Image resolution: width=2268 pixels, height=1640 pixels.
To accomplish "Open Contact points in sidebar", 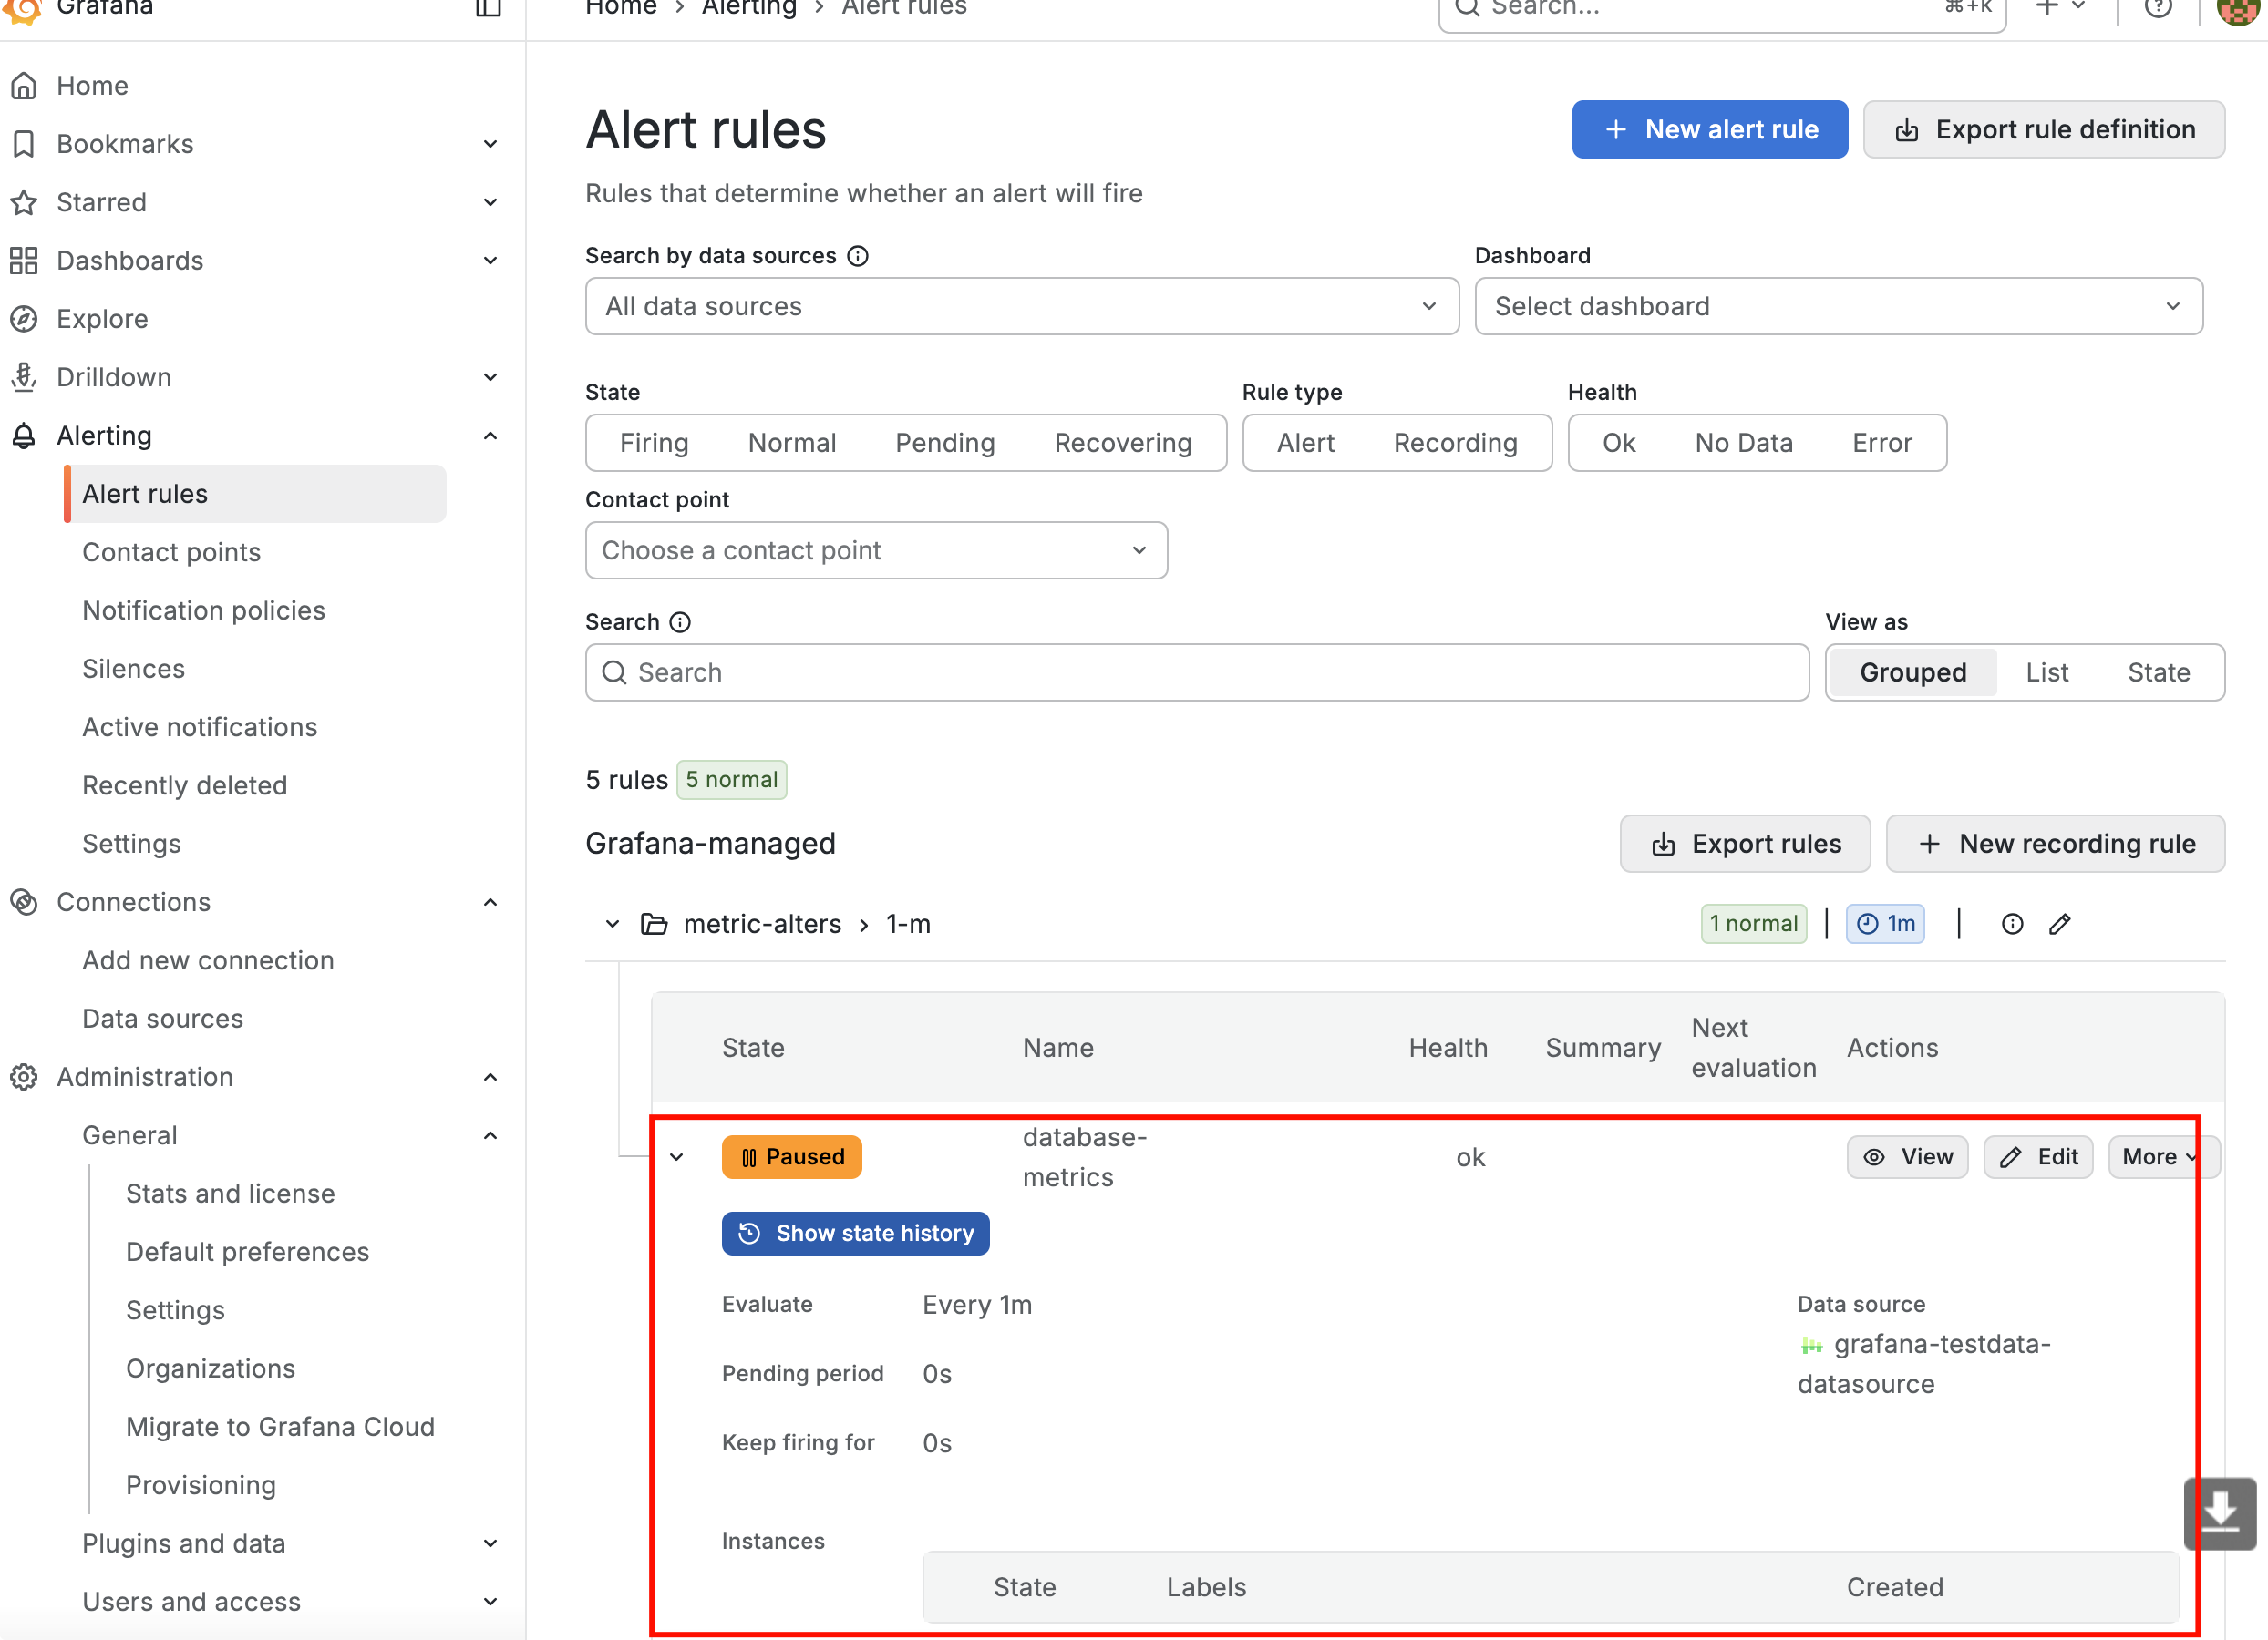I will [x=171, y=553].
